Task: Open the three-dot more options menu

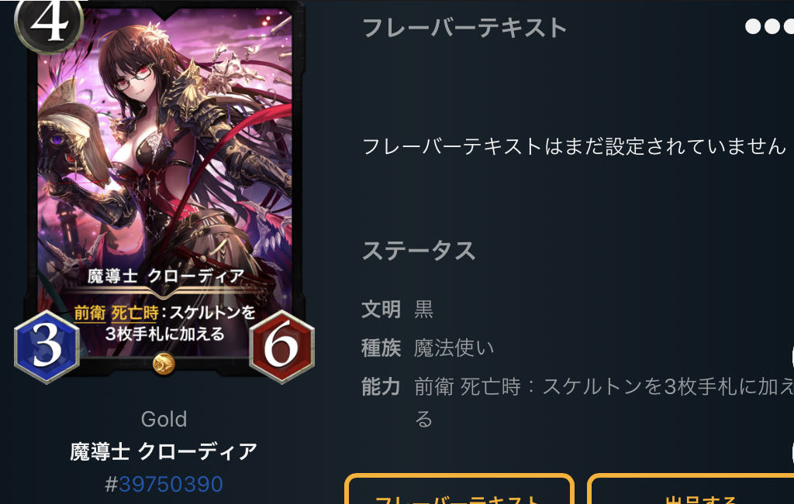Action: tap(770, 26)
